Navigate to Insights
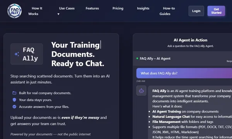Screen dimensions: 232x139 (x=143, y=8)
